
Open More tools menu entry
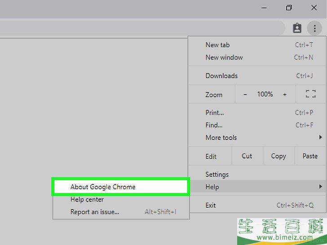[x=257, y=137]
